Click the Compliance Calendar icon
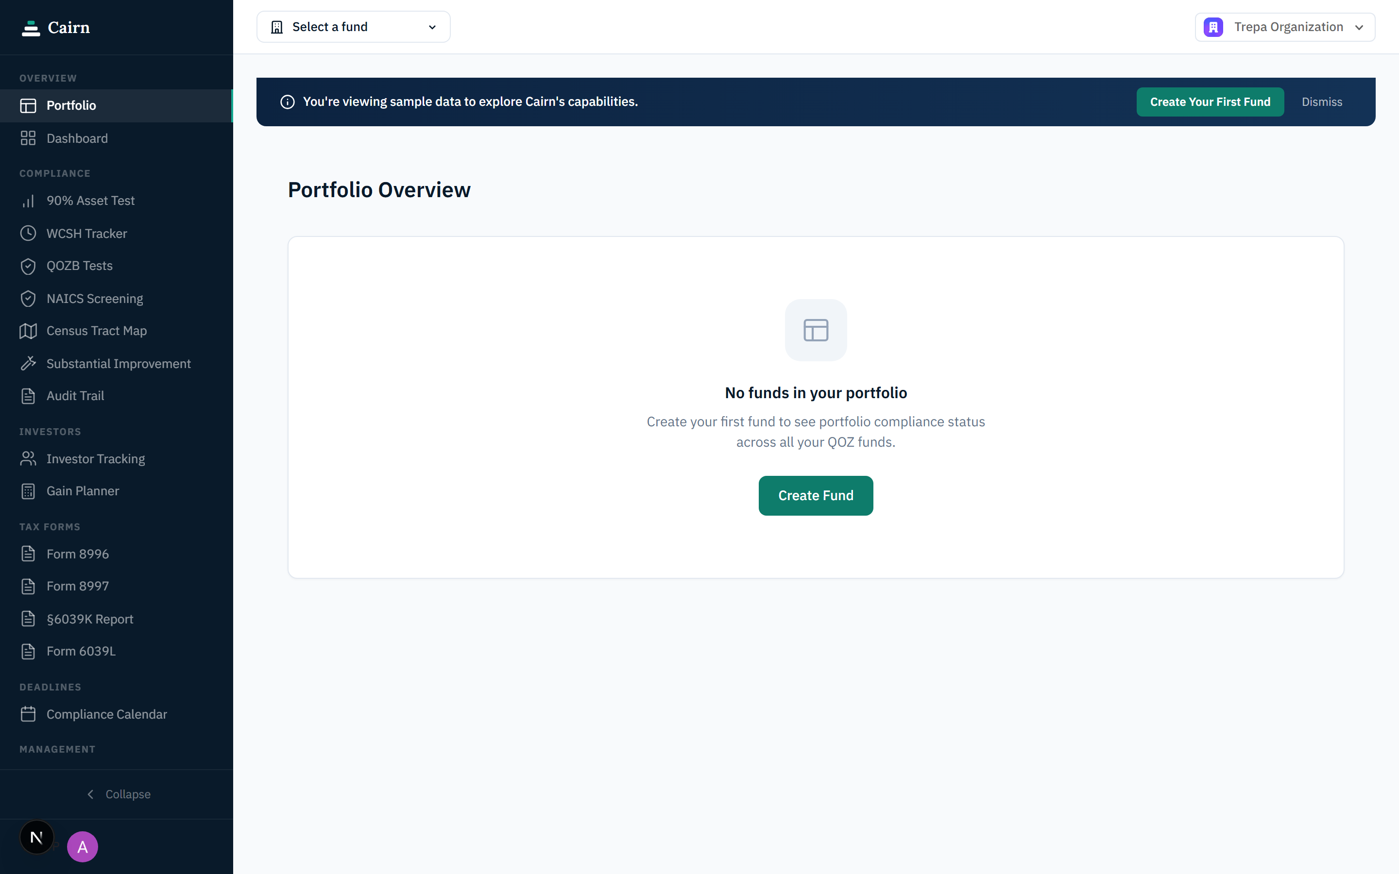Image resolution: width=1399 pixels, height=874 pixels. point(28,714)
